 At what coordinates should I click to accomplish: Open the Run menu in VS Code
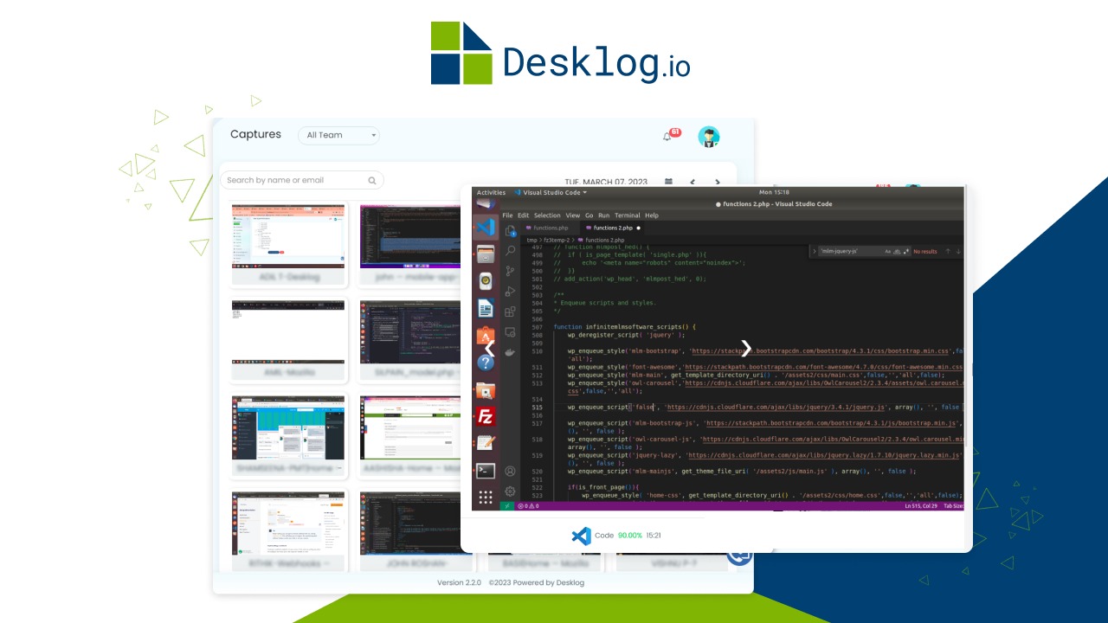(604, 215)
